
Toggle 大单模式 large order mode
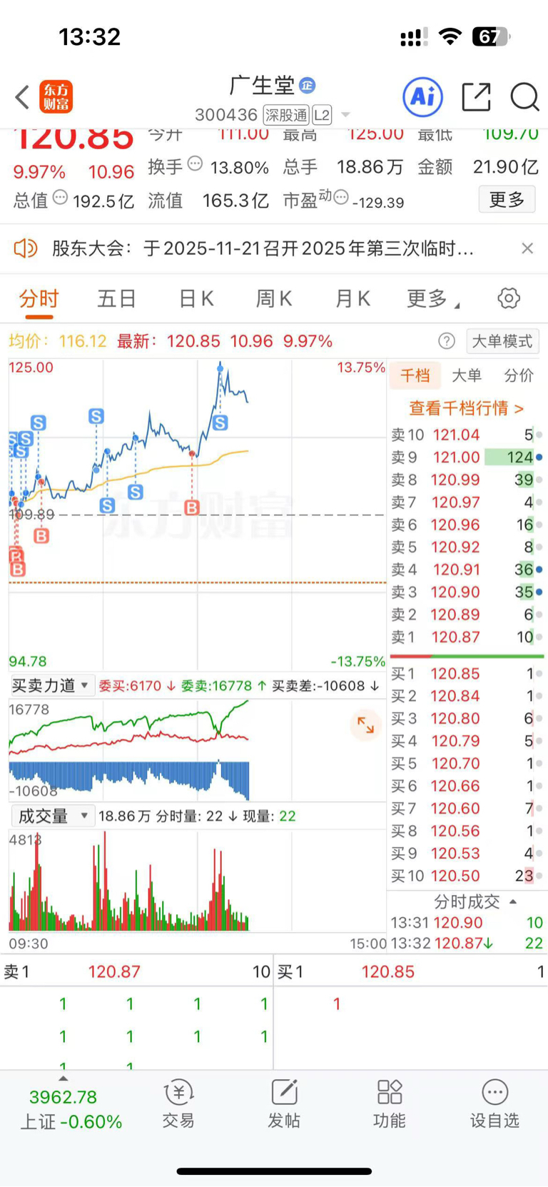[x=502, y=341]
